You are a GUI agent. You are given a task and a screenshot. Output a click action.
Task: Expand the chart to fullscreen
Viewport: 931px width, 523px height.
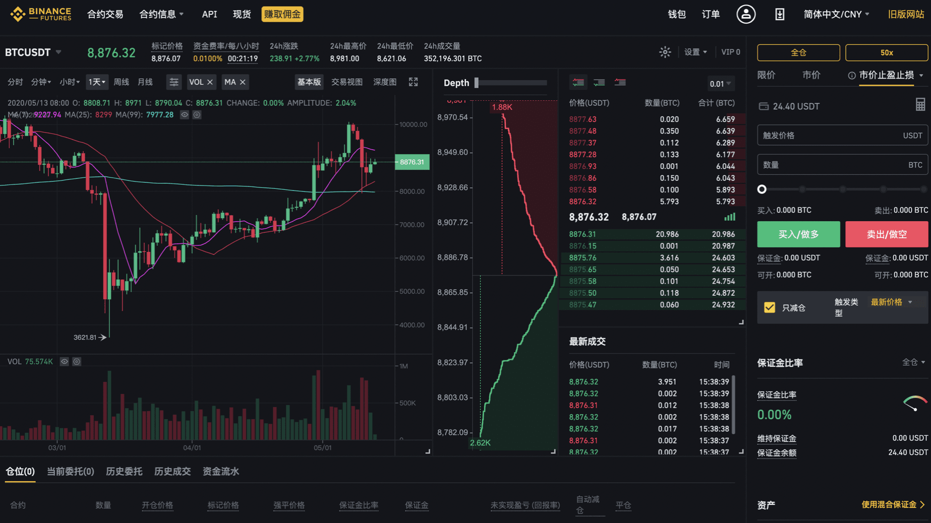414,82
